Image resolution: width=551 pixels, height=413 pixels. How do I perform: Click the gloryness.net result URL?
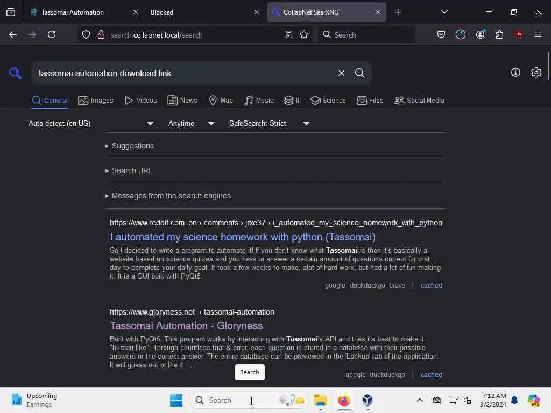pyautogui.click(x=192, y=312)
